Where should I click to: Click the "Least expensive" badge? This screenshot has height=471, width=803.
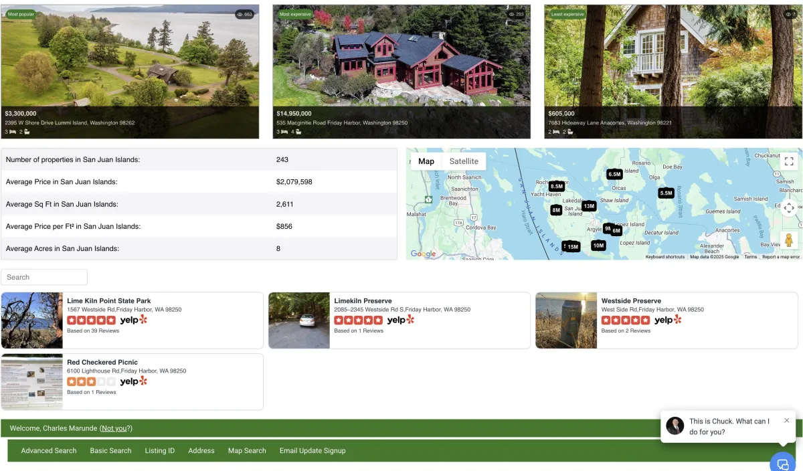tap(567, 14)
